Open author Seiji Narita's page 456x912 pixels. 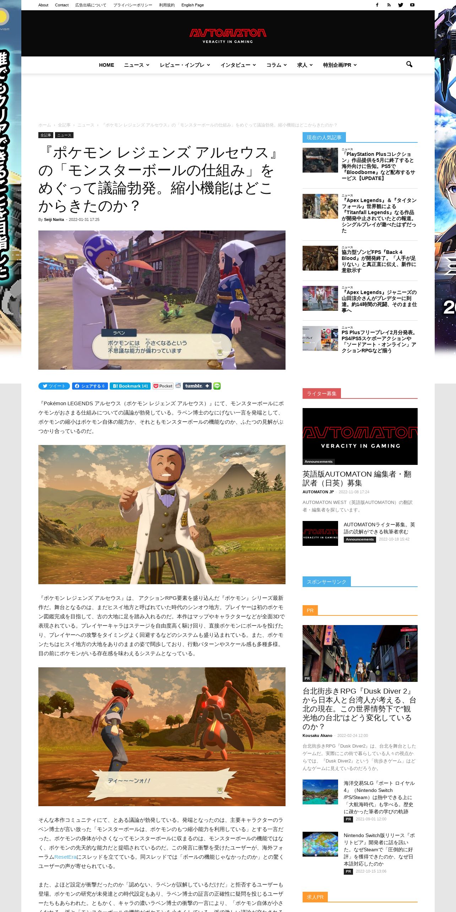coord(54,219)
